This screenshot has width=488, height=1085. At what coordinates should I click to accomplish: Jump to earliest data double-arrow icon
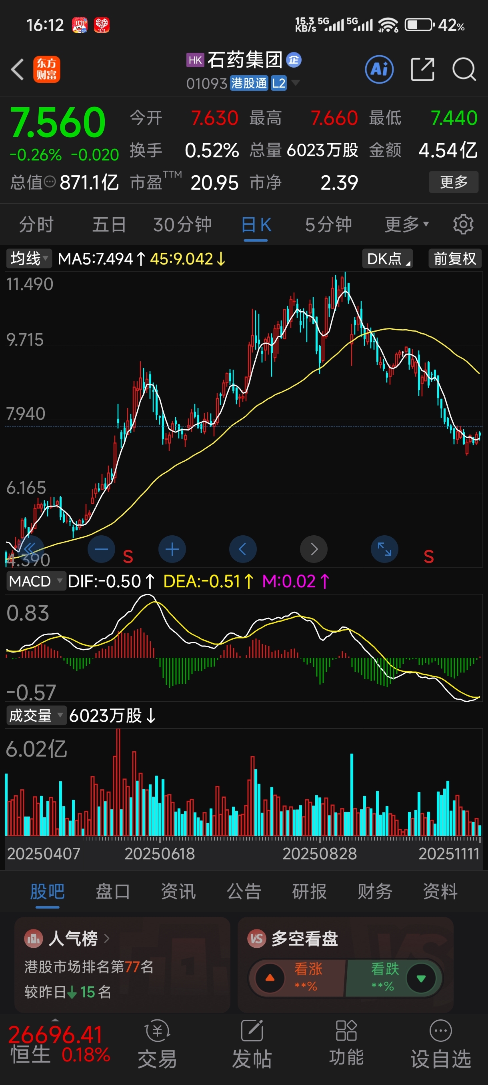click(30, 549)
